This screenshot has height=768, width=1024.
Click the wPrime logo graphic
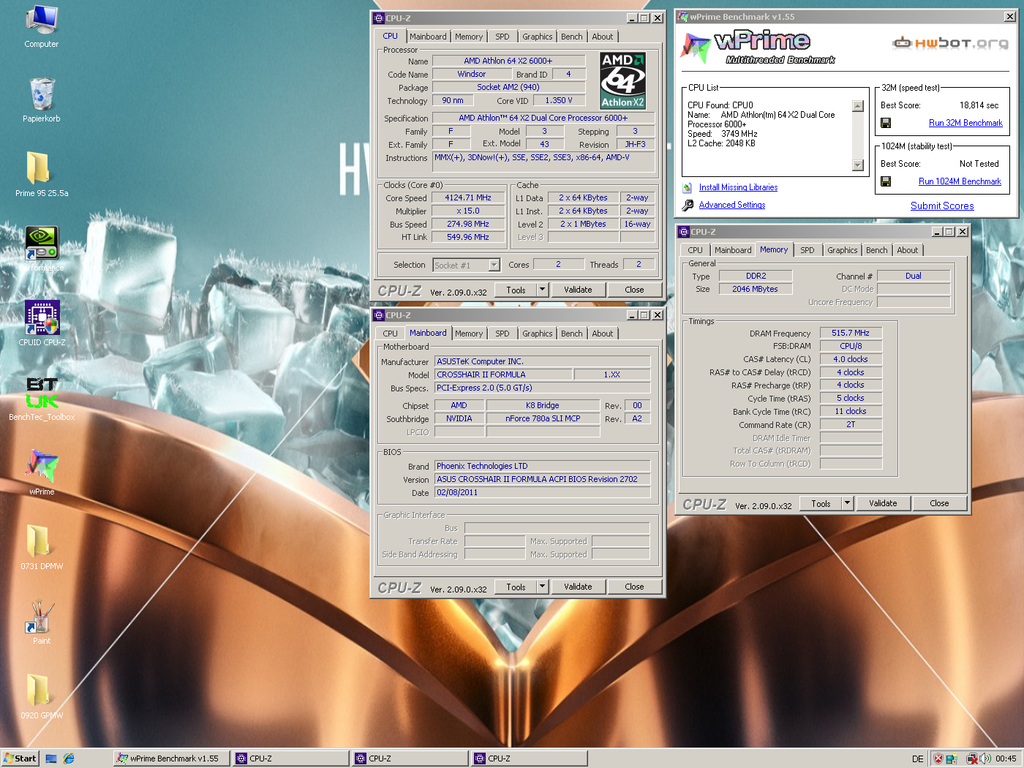[x=758, y=48]
